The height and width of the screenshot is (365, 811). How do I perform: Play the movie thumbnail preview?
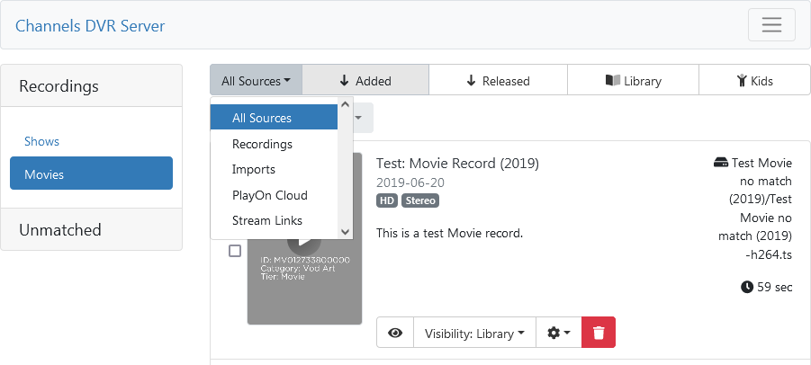306,239
